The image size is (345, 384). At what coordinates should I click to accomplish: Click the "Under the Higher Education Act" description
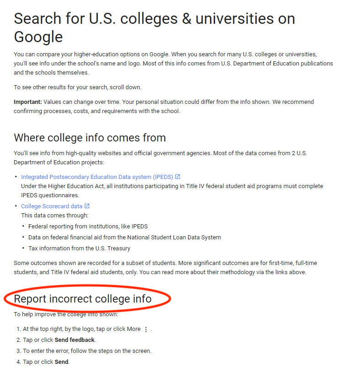coord(172,190)
